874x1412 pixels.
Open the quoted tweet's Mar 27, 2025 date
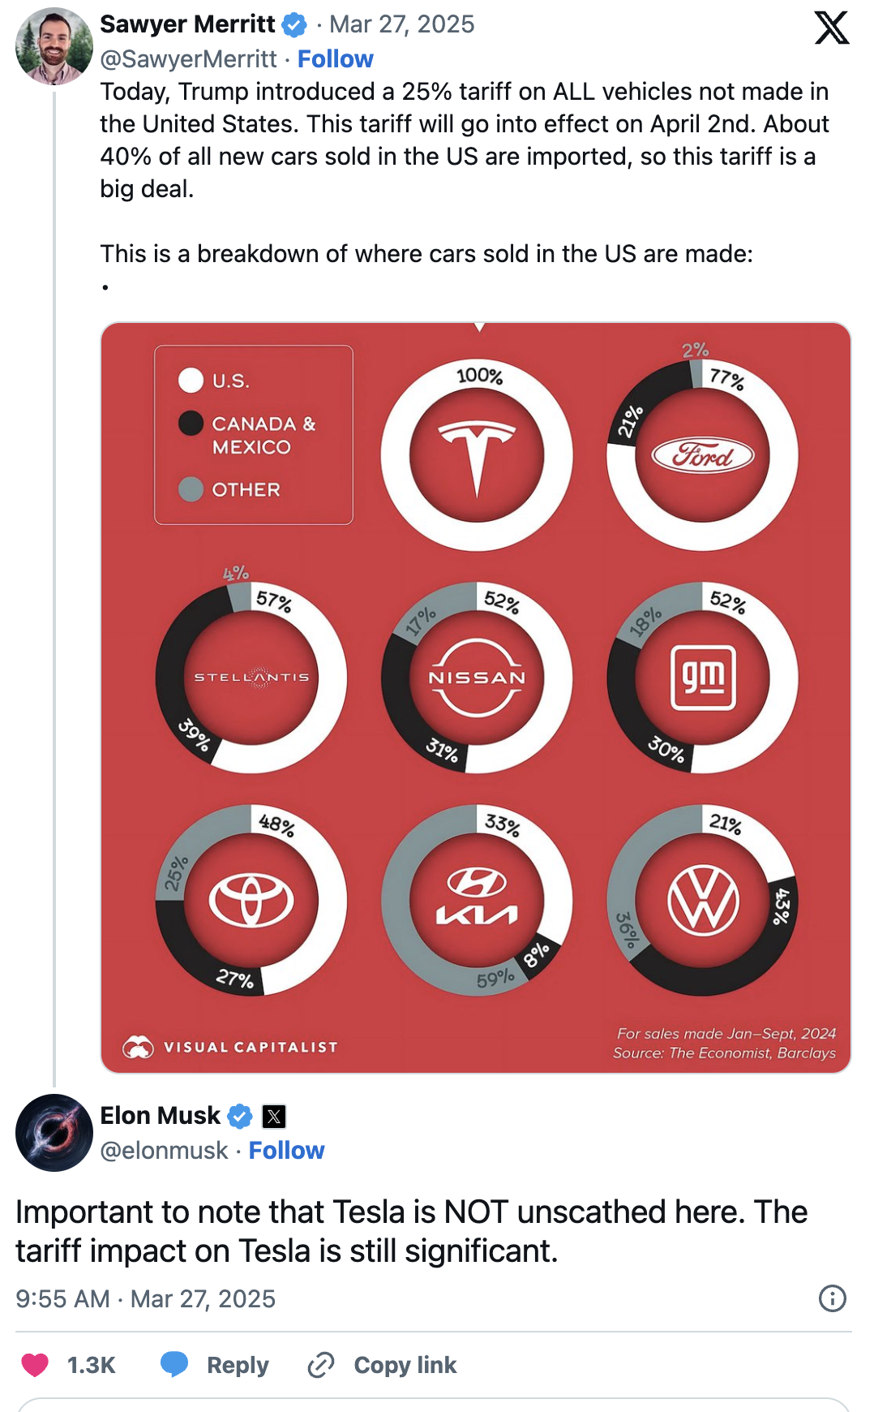[401, 24]
